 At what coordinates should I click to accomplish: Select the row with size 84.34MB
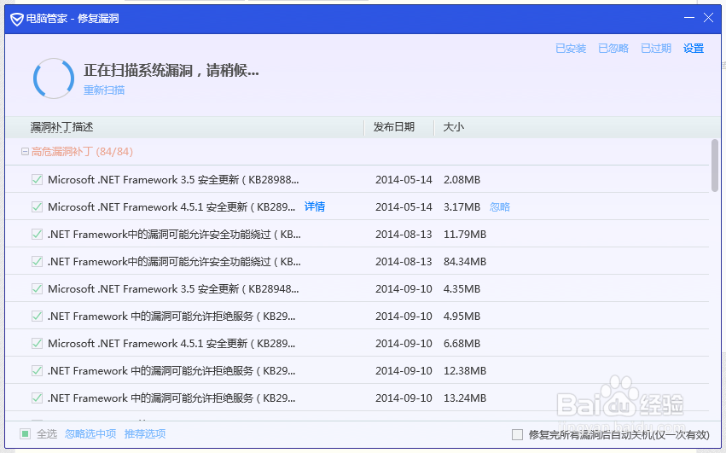[357, 261]
